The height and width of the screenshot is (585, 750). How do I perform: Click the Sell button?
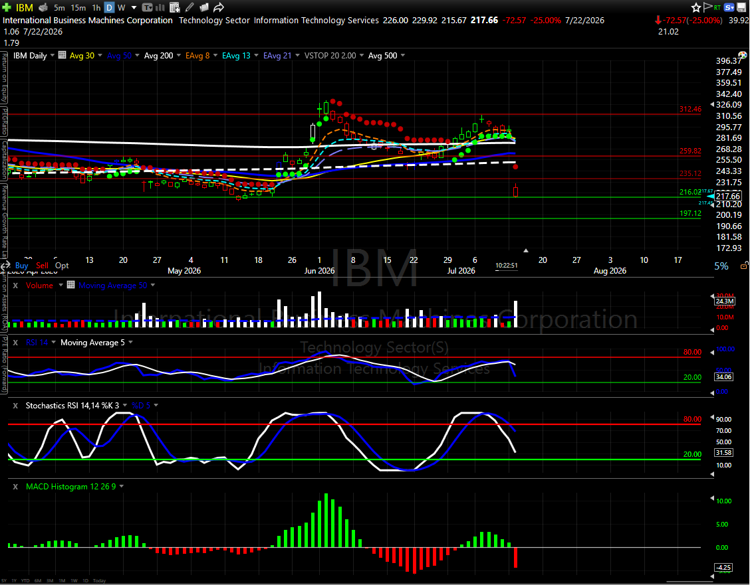point(42,266)
